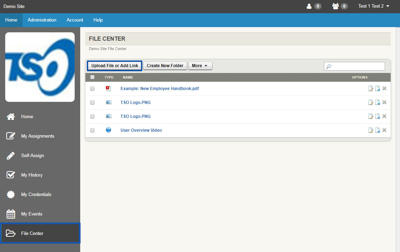Click the move file icon for User Overview Video
This screenshot has height=252, width=400.
pyautogui.click(x=377, y=130)
